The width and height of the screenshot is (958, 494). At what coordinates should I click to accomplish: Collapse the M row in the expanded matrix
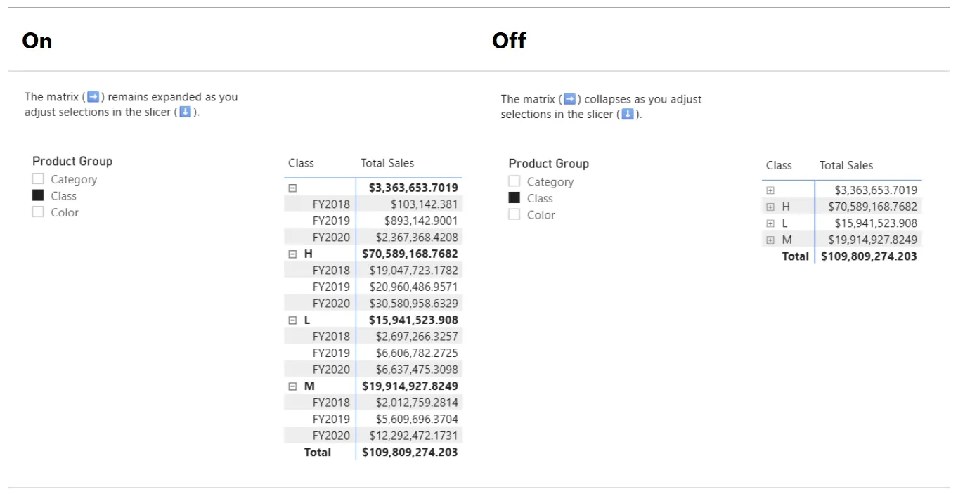click(293, 386)
